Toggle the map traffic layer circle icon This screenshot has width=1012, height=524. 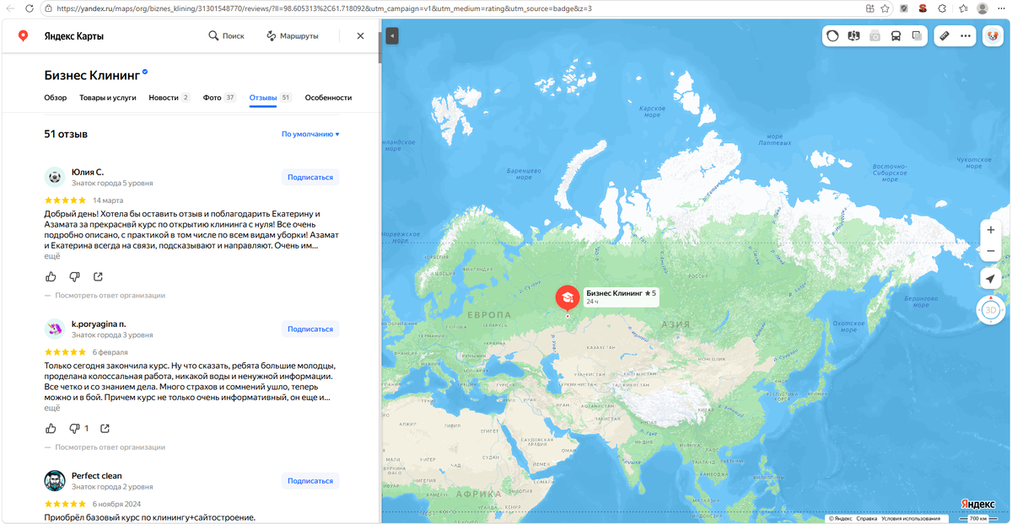[832, 35]
